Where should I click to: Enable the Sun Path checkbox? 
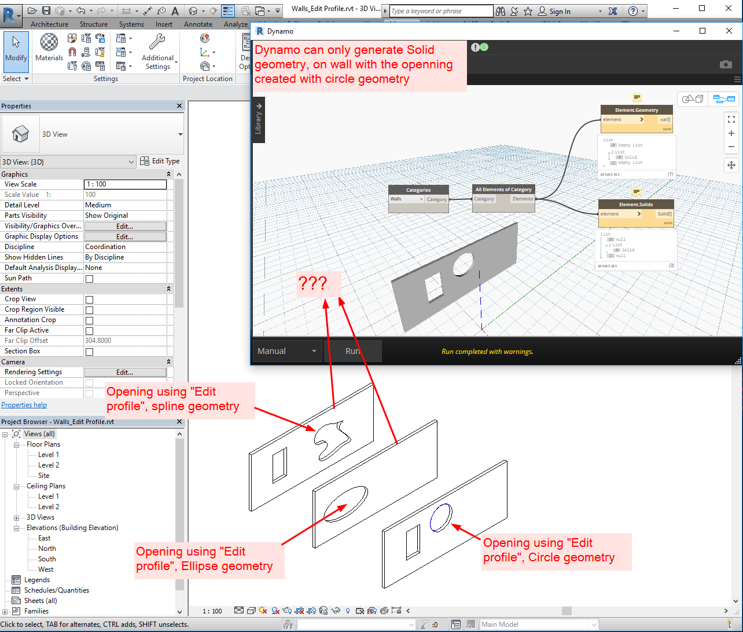pyautogui.click(x=90, y=279)
